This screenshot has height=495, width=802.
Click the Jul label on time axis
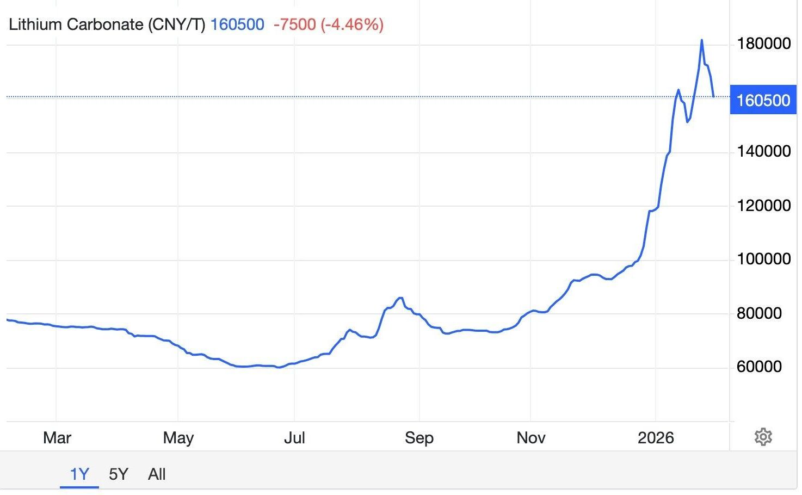tap(294, 438)
